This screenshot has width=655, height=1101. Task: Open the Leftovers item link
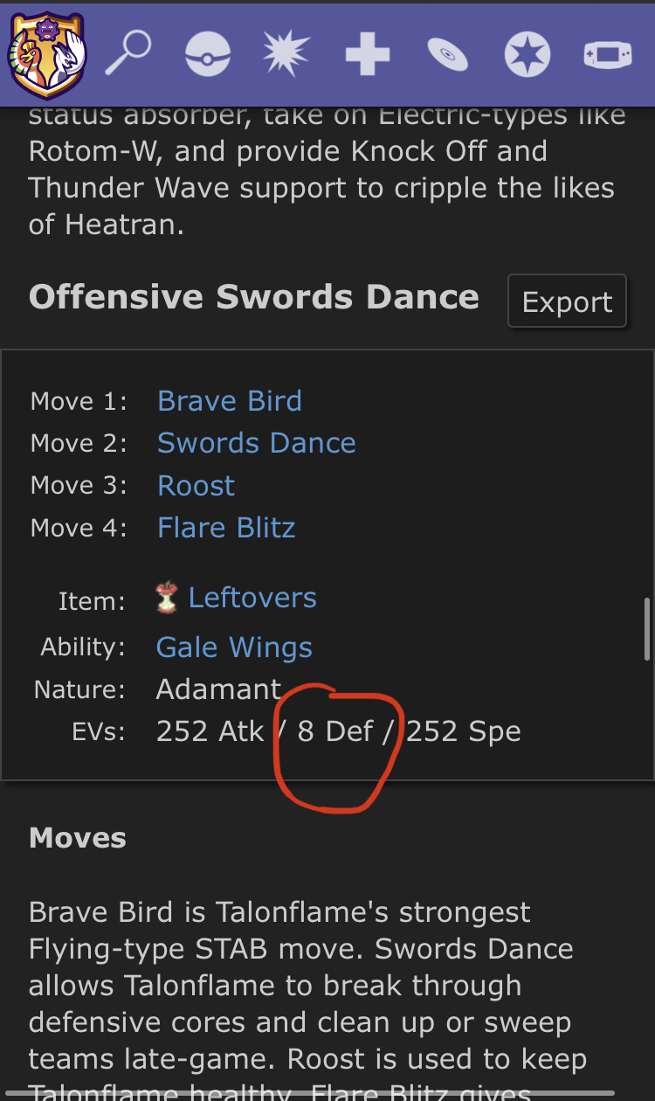(252, 598)
